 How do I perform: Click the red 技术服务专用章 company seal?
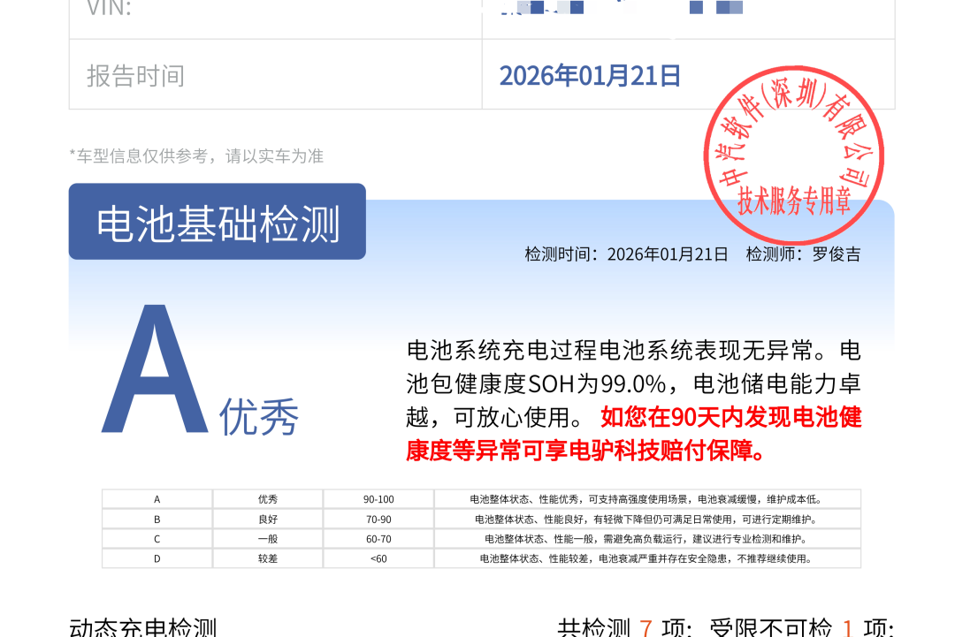tap(793, 155)
